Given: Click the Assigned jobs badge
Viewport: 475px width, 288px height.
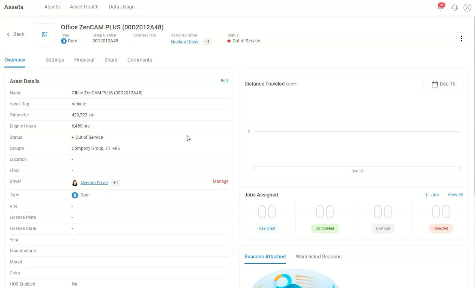Looking at the screenshot, I should pyautogui.click(x=267, y=228).
